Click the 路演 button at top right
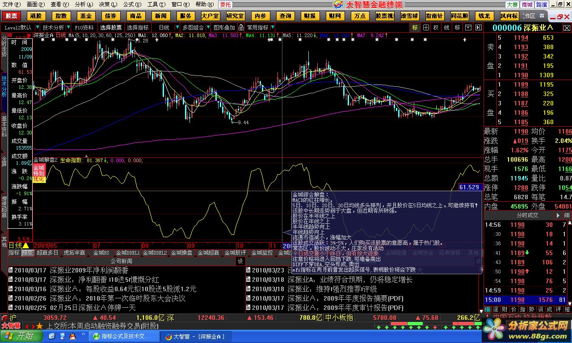This screenshot has height=343, width=572. pos(542,4)
